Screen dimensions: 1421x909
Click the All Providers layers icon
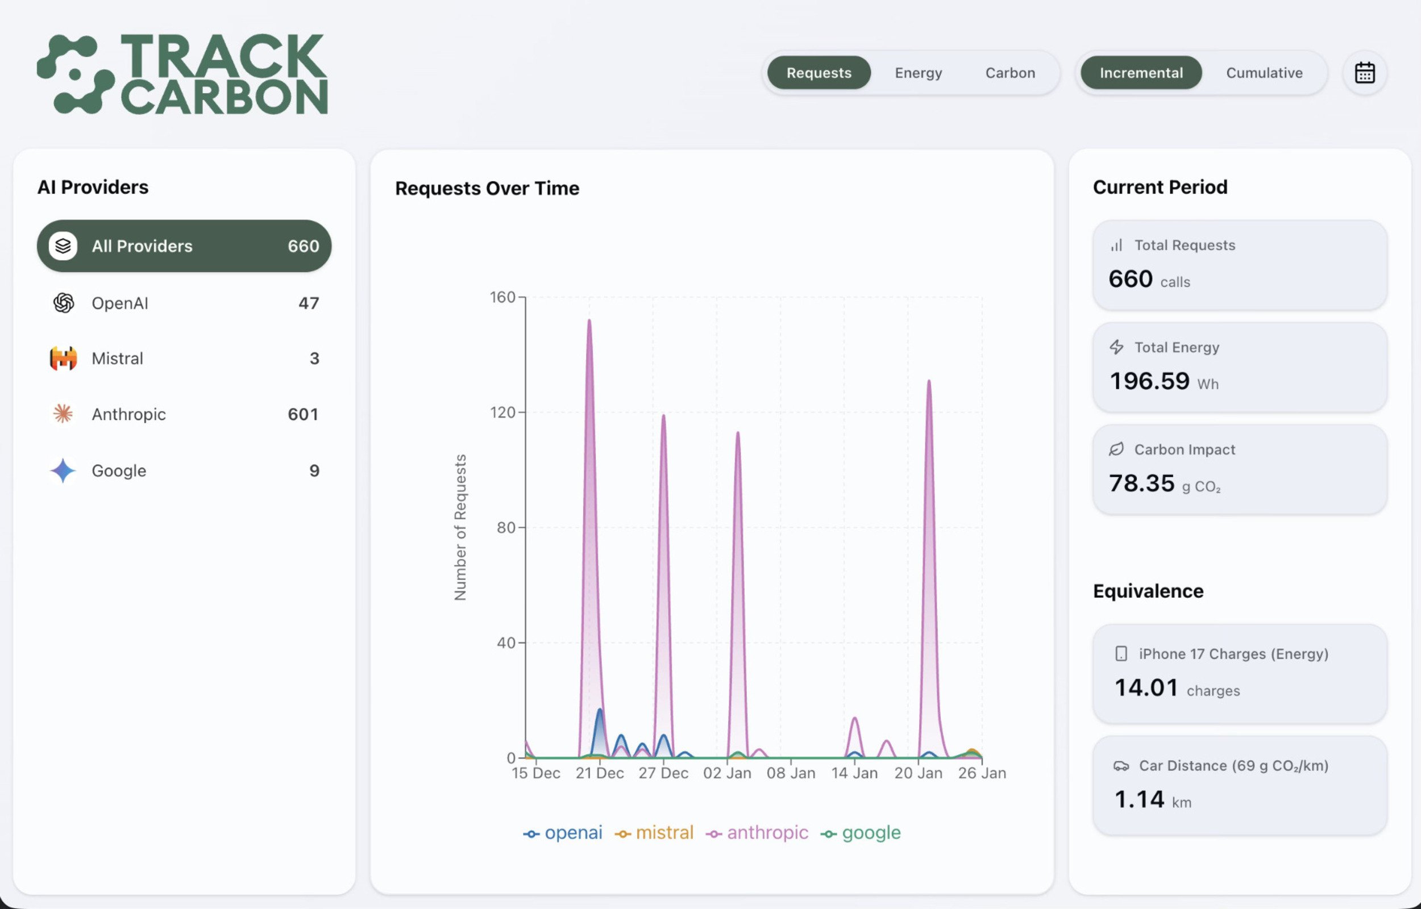(x=63, y=246)
